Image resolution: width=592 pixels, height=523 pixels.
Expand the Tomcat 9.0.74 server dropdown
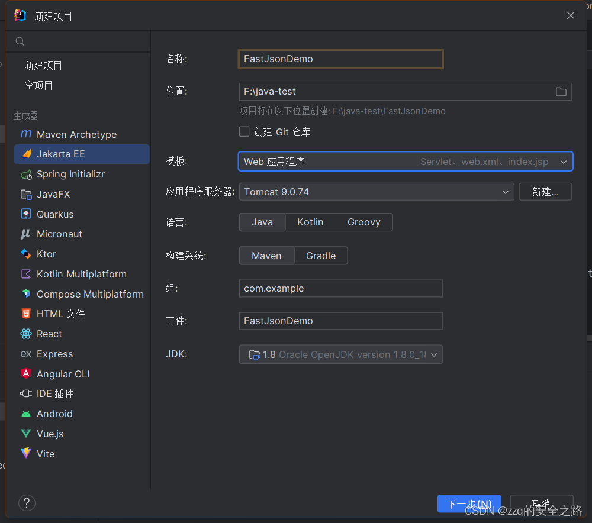click(x=377, y=192)
